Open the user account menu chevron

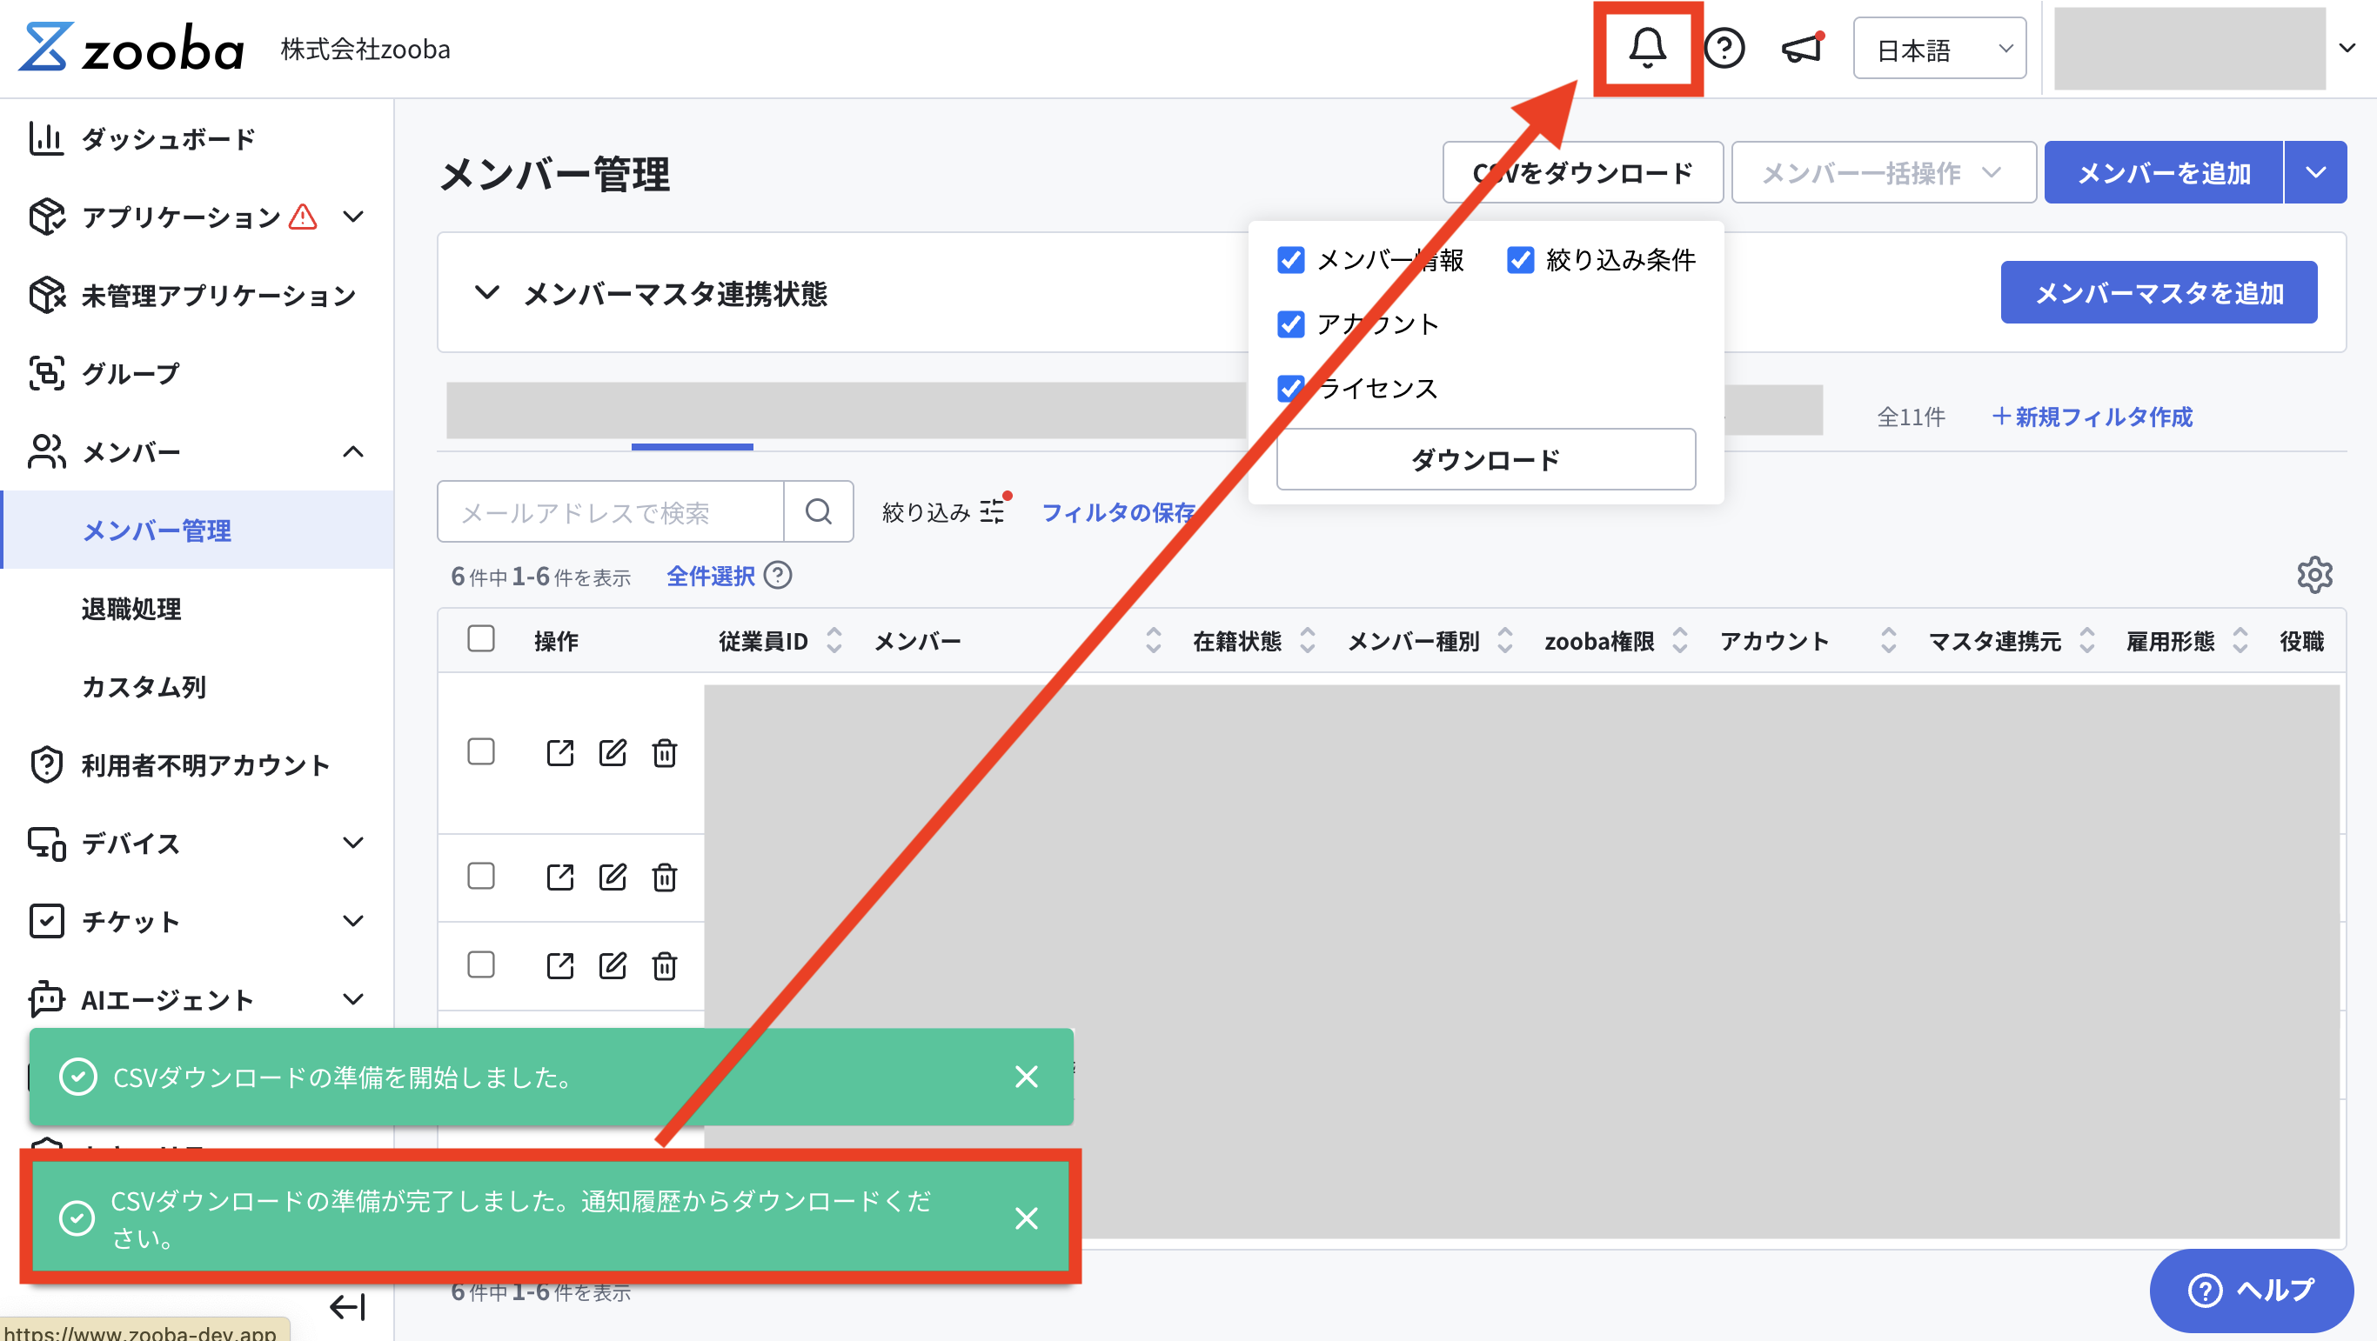click(2347, 48)
